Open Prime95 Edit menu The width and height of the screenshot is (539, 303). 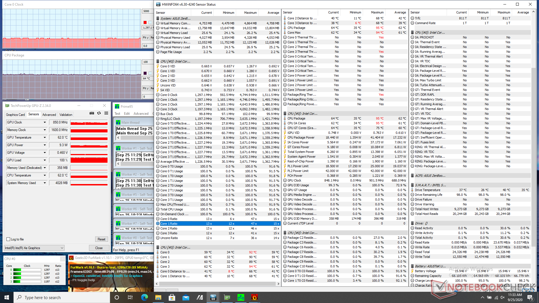(127, 114)
